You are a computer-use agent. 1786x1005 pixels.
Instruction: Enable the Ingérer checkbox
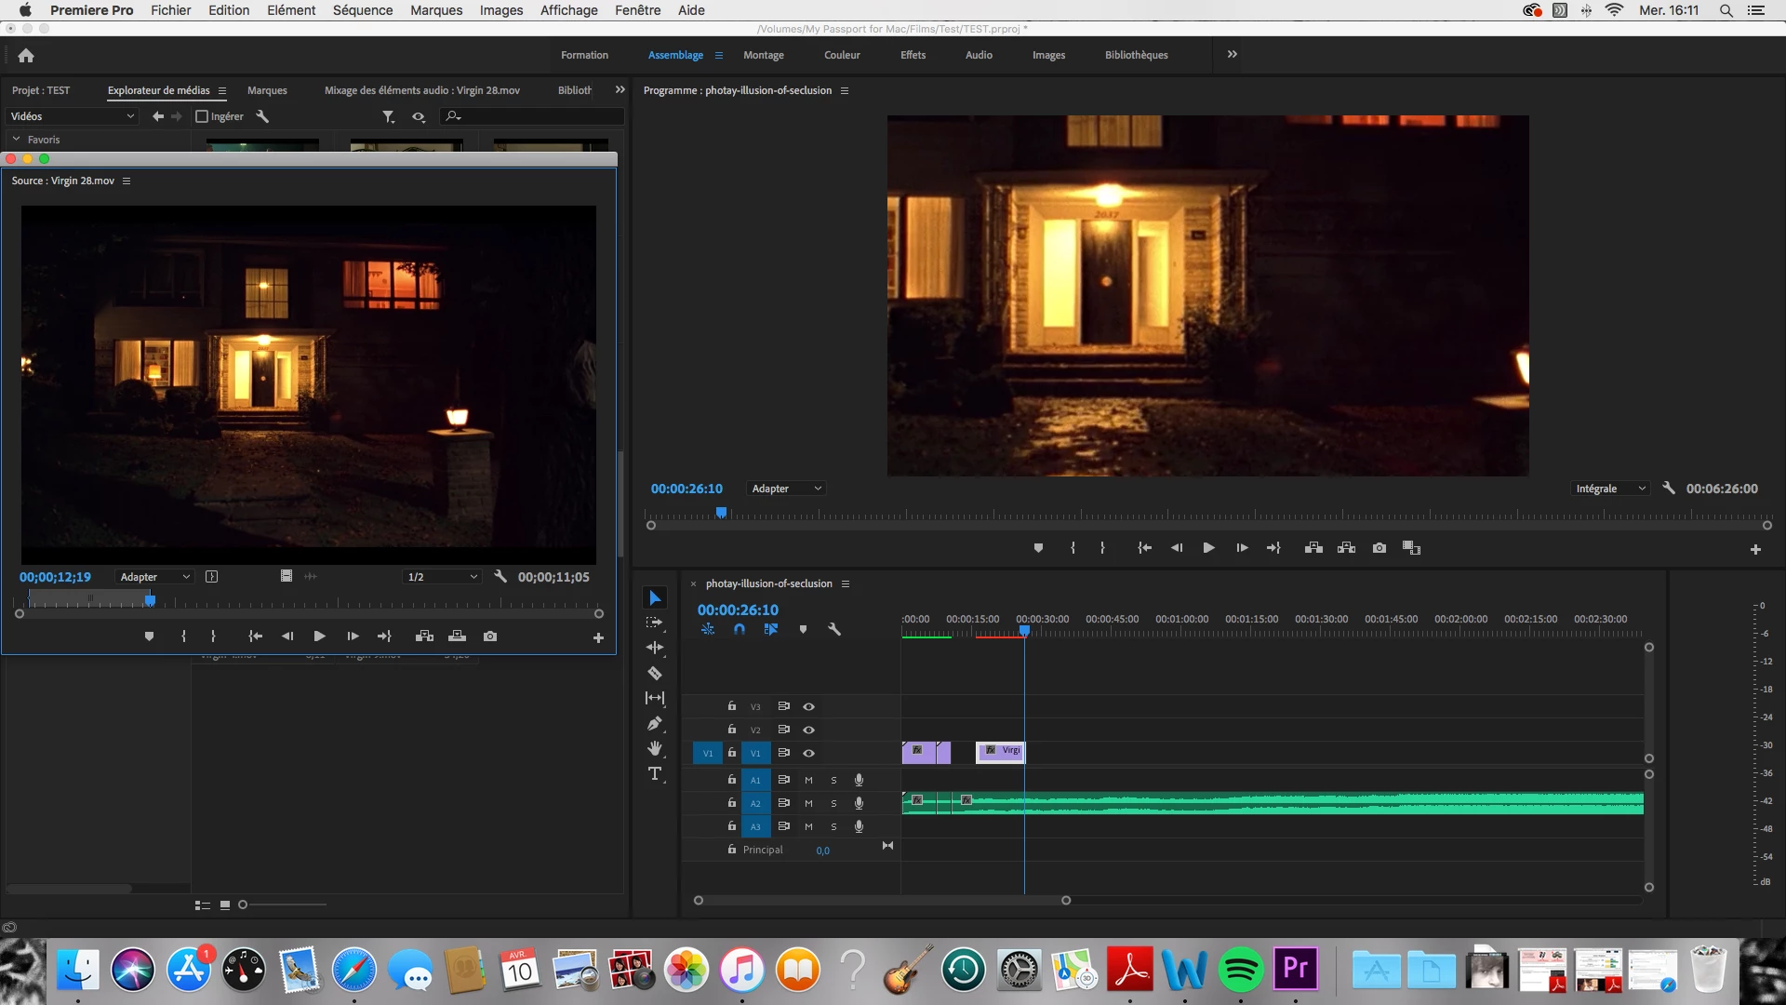click(x=202, y=116)
